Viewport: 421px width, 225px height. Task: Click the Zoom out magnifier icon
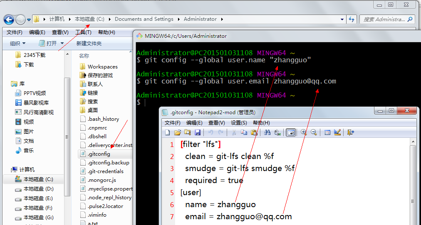click(x=314, y=132)
